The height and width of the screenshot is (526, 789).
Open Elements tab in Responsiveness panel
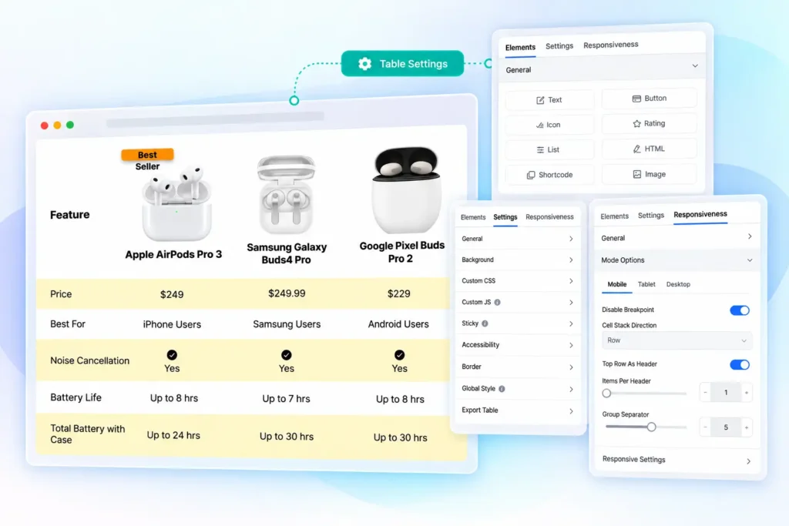click(614, 216)
